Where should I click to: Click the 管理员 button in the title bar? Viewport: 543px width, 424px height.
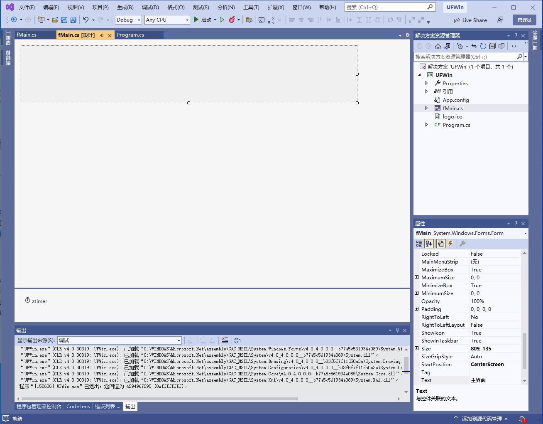[524, 20]
